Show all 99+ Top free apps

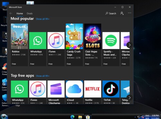pyautogui.click(x=43, y=76)
